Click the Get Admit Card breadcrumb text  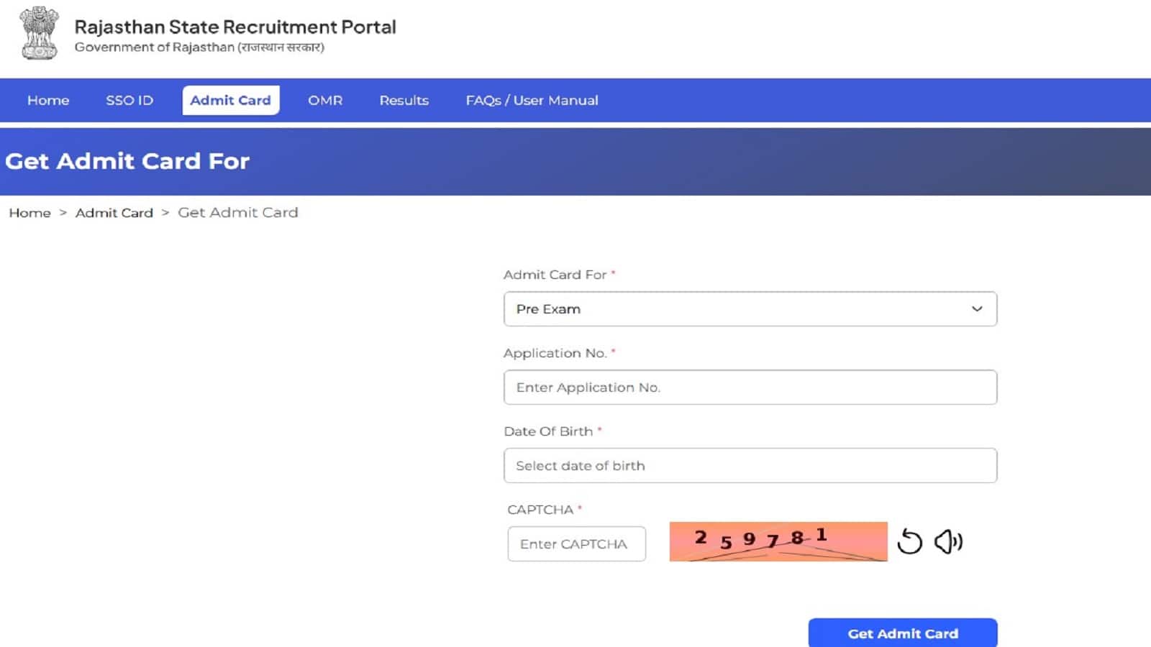[238, 213]
